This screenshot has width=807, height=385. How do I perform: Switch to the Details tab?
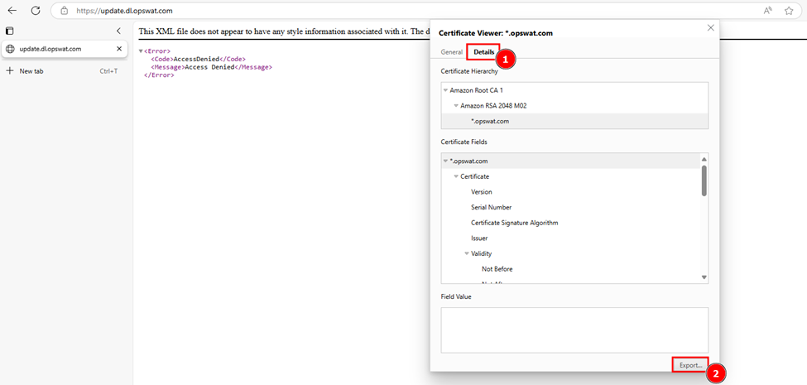click(484, 52)
